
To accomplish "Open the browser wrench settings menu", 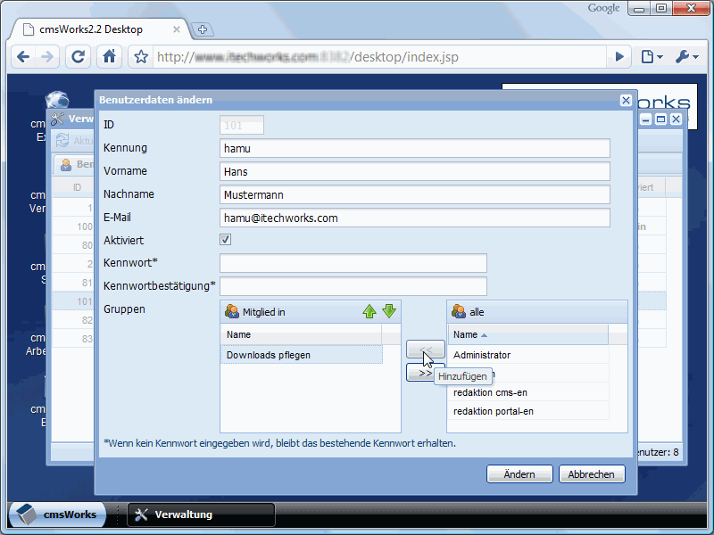I will 686,57.
